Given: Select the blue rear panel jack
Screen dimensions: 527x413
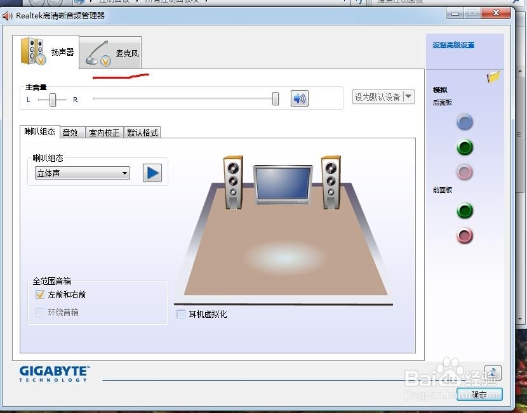Looking at the screenshot, I should click(465, 122).
